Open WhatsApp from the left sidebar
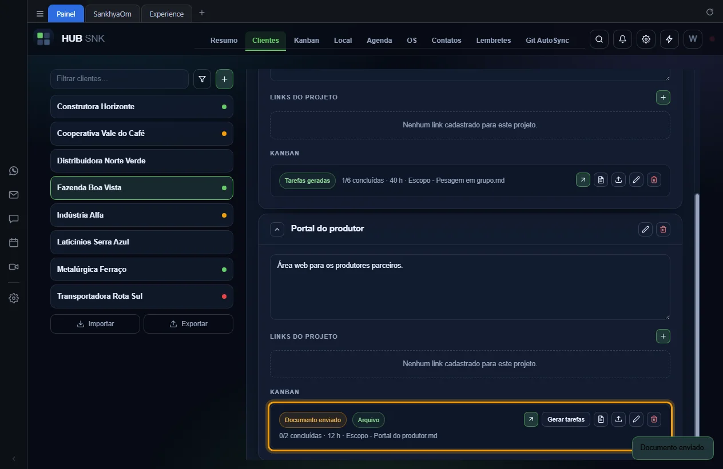Image resolution: width=723 pixels, height=469 pixels. pos(14,171)
